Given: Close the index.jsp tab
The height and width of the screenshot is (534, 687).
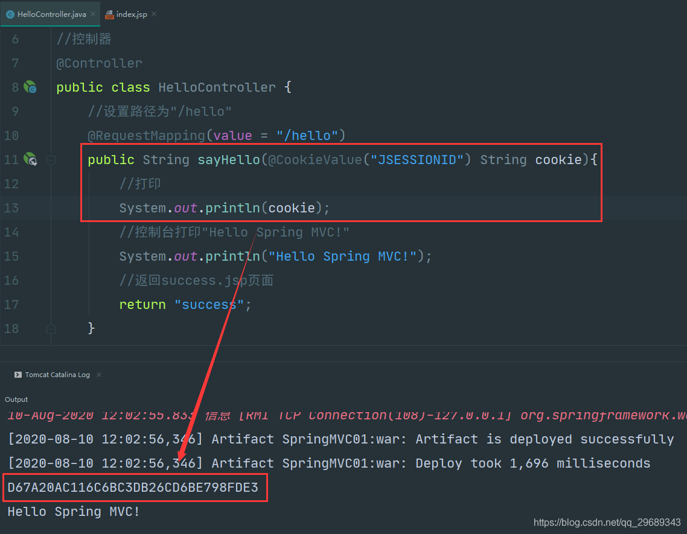Looking at the screenshot, I should click(x=154, y=14).
